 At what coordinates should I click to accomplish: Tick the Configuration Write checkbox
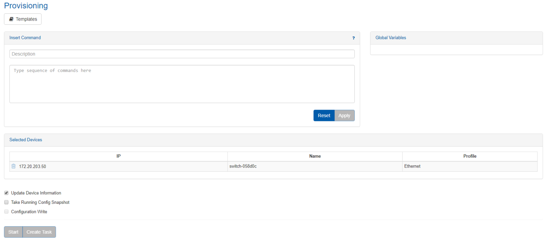pyautogui.click(x=6, y=212)
